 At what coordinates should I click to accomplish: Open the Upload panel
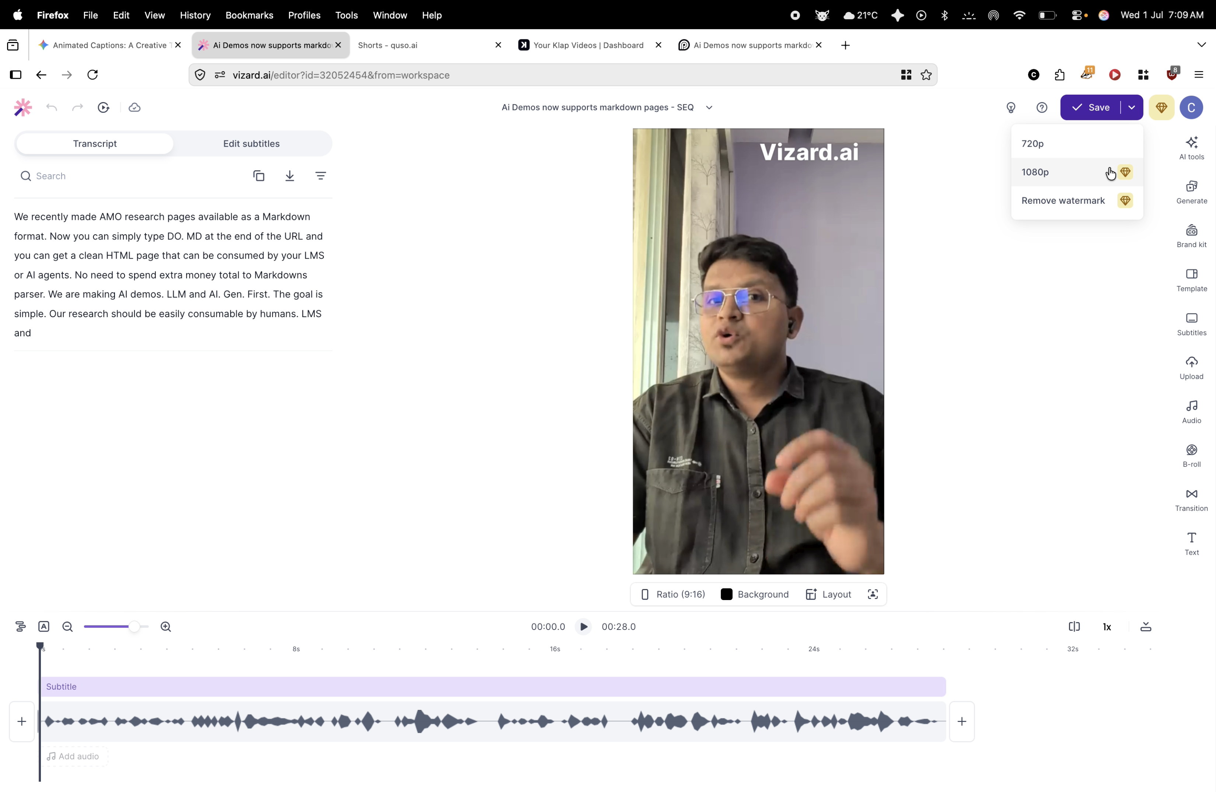(x=1191, y=368)
